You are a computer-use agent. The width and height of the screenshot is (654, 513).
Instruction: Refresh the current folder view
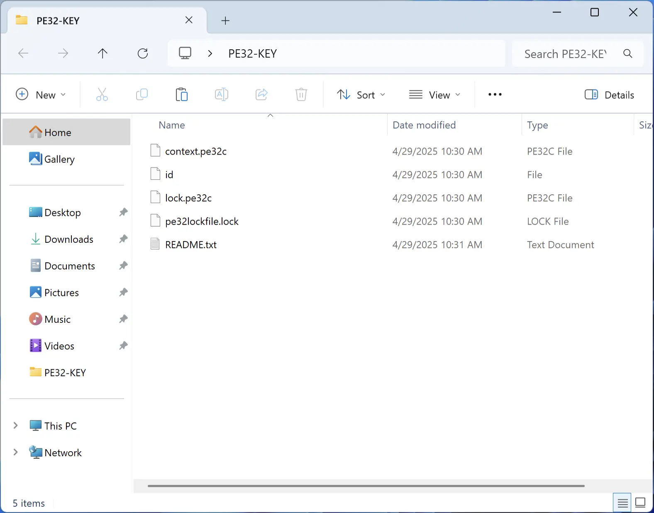pyautogui.click(x=143, y=53)
